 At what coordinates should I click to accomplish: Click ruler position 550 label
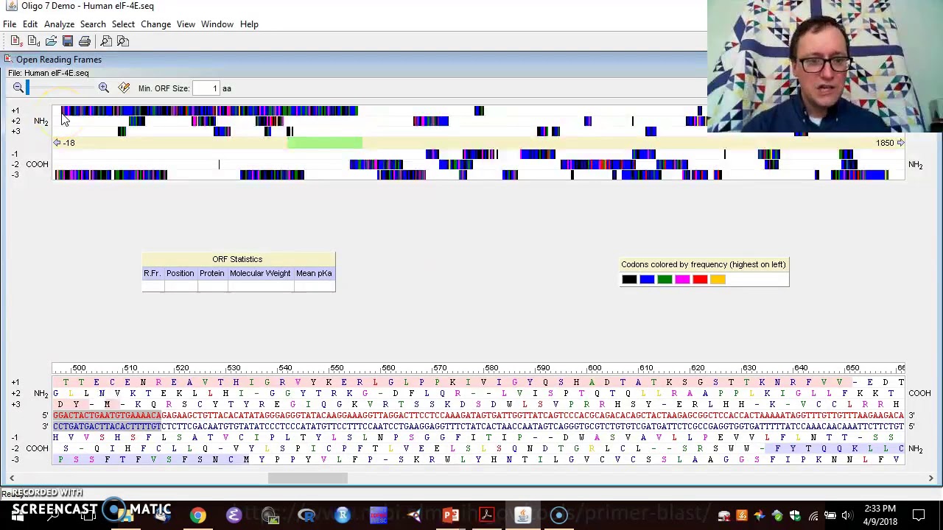tap(337, 368)
